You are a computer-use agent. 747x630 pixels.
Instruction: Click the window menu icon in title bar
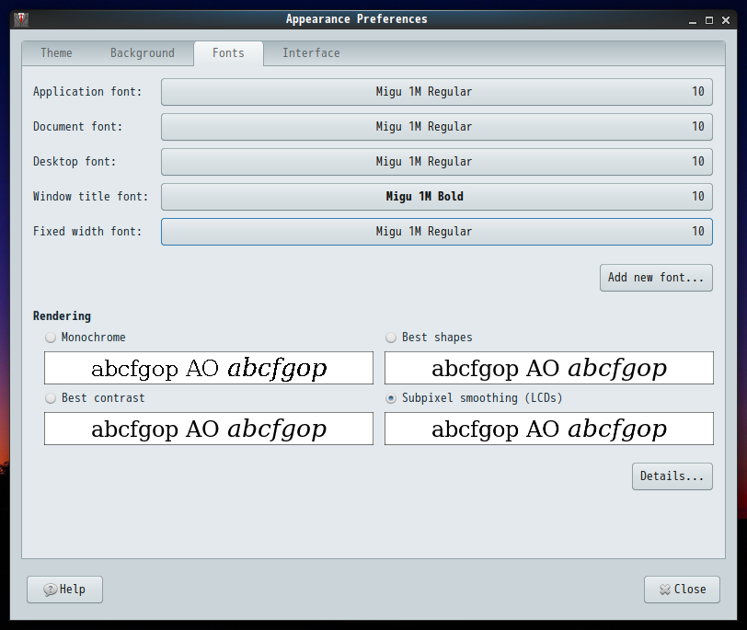(x=21, y=19)
